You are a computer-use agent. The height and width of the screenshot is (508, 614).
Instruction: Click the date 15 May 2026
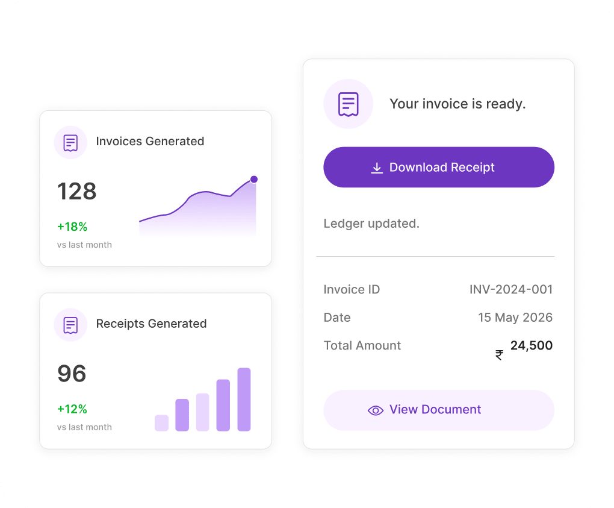pyautogui.click(x=515, y=318)
